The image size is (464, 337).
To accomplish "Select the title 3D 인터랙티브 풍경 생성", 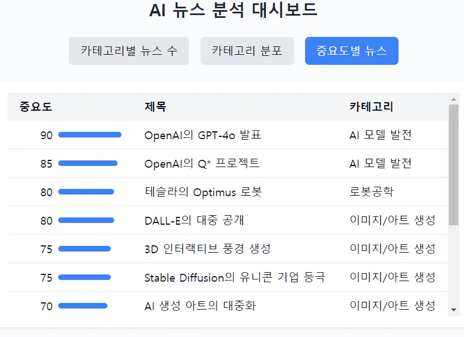I will (208, 249).
